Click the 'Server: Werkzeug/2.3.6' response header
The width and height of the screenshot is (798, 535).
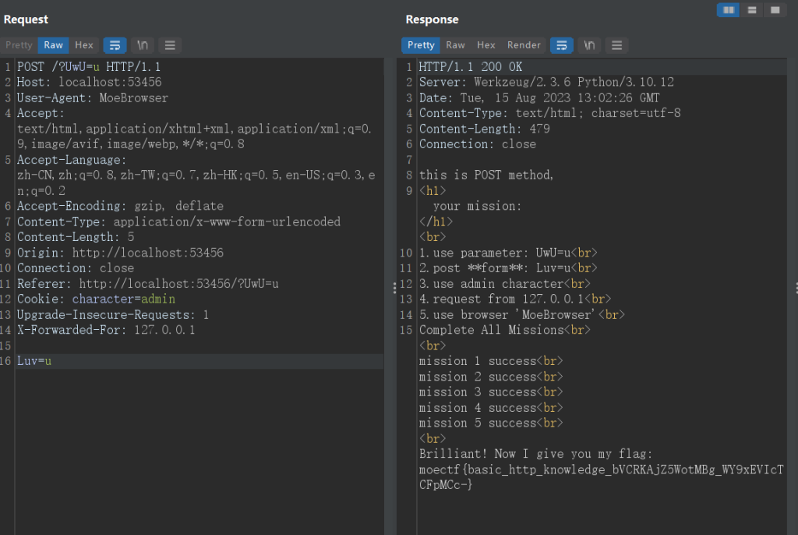click(x=546, y=82)
